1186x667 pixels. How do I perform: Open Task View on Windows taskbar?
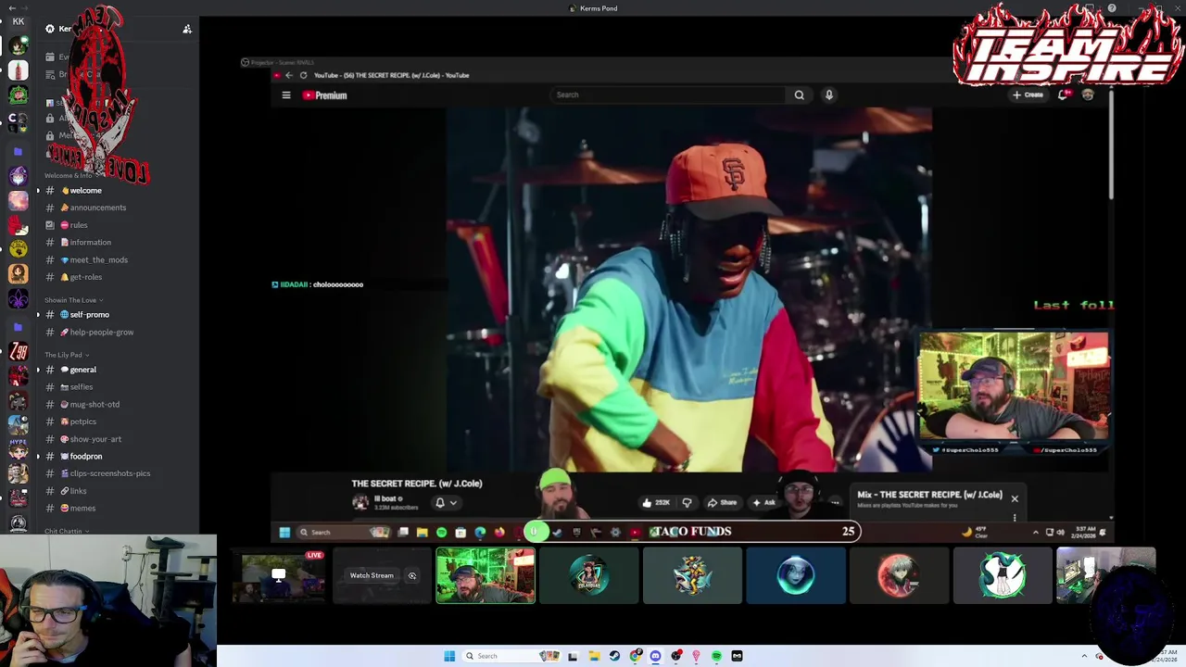[573, 656]
